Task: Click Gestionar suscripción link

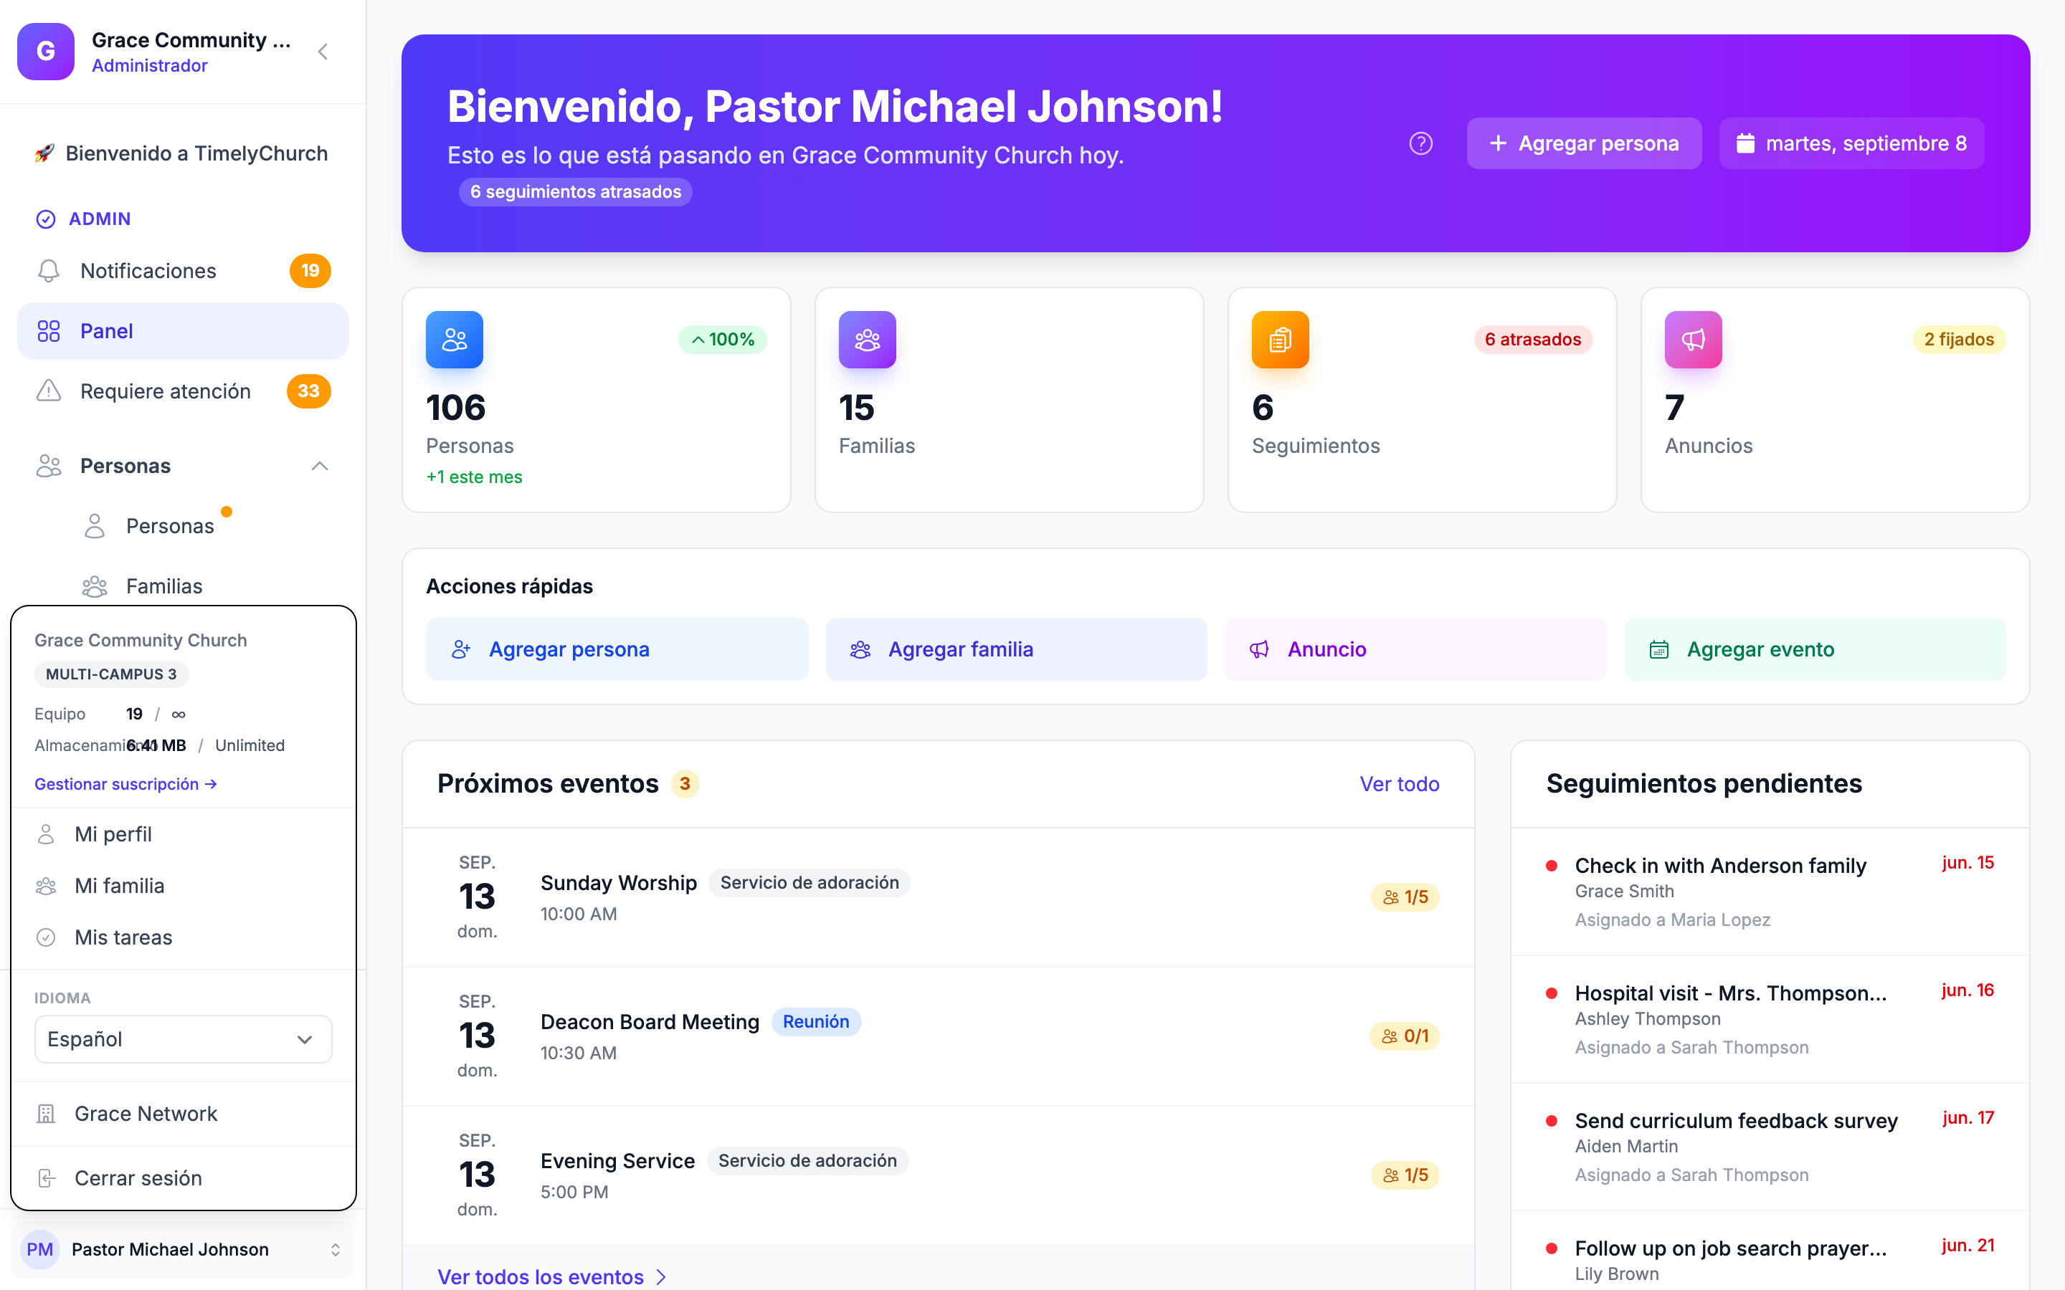Action: [x=125, y=784]
